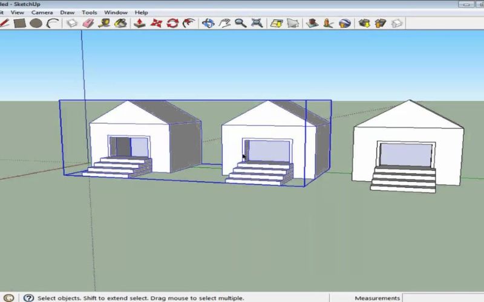Viewport: 484px width, 302px height.
Task: Select the rightmost unselected house model
Action: (x=407, y=145)
